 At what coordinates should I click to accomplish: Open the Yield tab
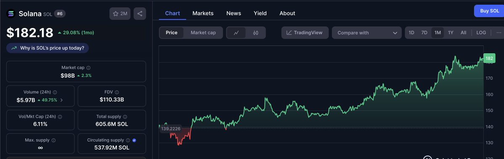point(260,13)
